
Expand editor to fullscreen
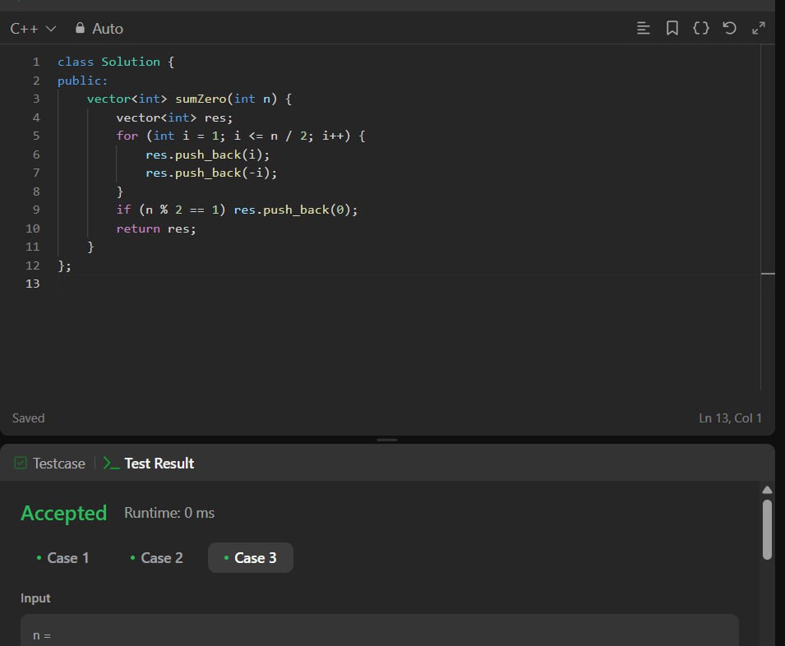tap(759, 28)
